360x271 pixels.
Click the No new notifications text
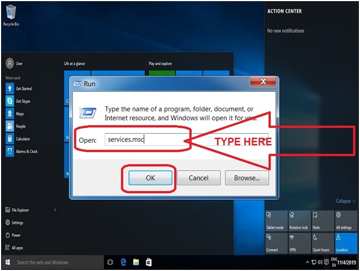coord(286,31)
